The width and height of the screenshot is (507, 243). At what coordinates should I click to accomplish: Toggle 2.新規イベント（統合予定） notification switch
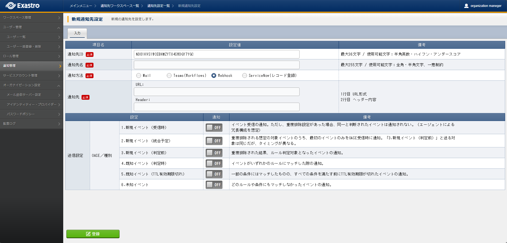(x=214, y=141)
